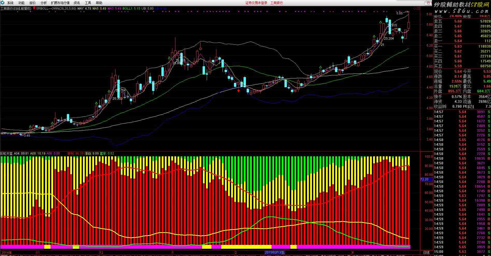The image size is (491, 256).
Task: Click the 14:58 tick row with volume 19835
Action: coord(462,158)
